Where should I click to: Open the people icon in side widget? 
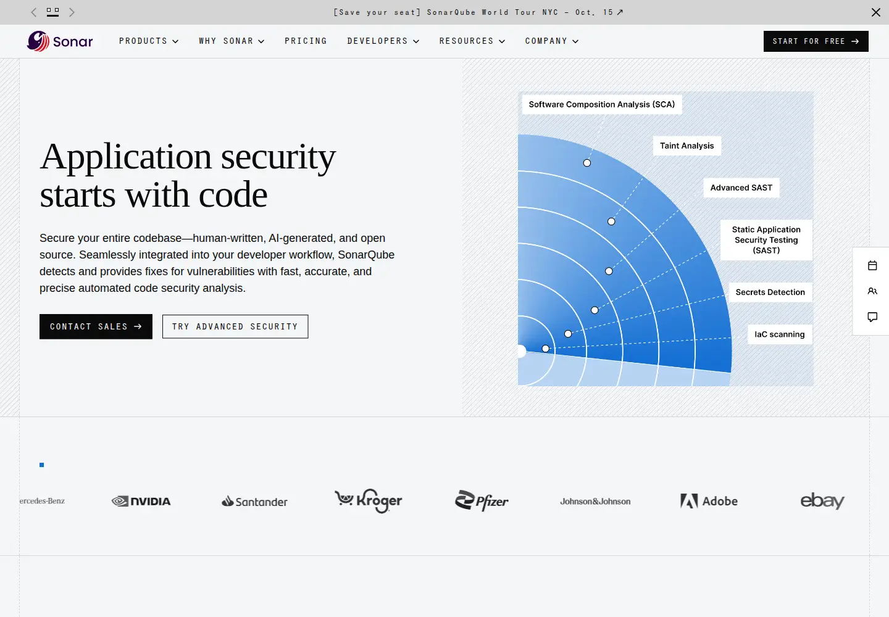pos(872,291)
